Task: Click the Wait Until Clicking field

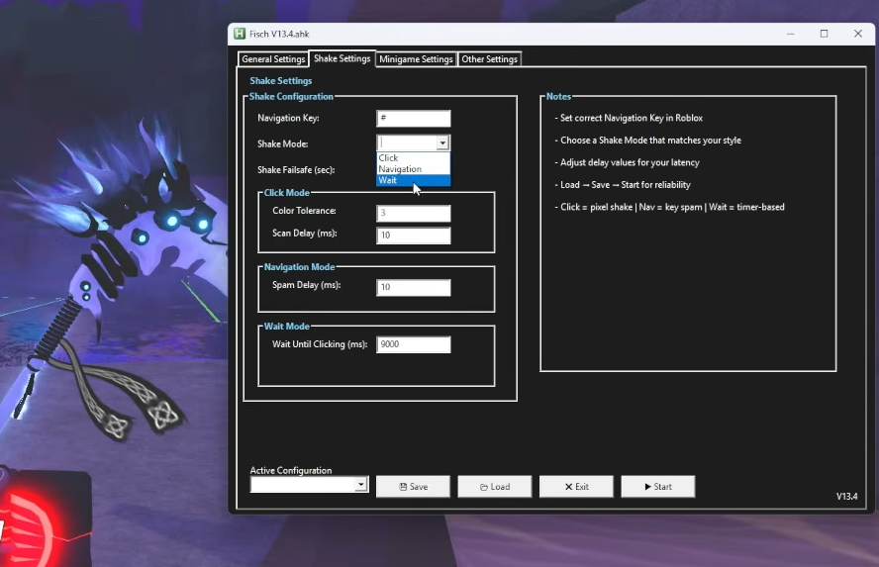Action: (x=413, y=344)
